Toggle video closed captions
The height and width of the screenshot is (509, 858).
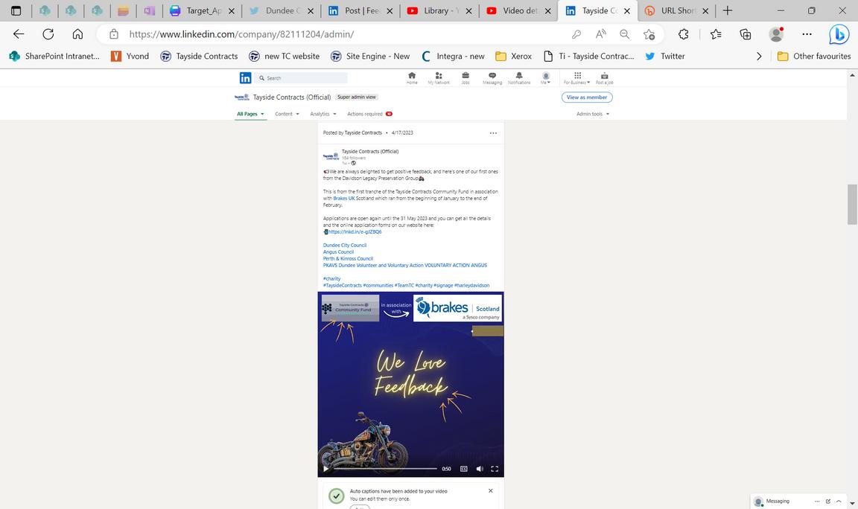pyautogui.click(x=463, y=469)
